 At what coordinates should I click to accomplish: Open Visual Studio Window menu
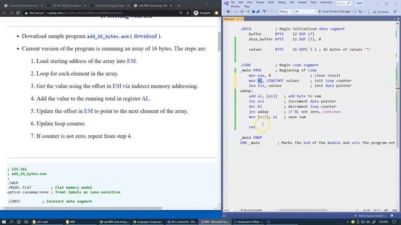point(236,6)
